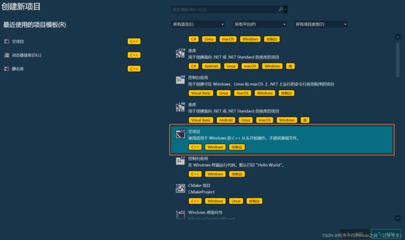Click the 空项目 icon in recent templates
Viewport: 405px width, 240px height.
7,41
